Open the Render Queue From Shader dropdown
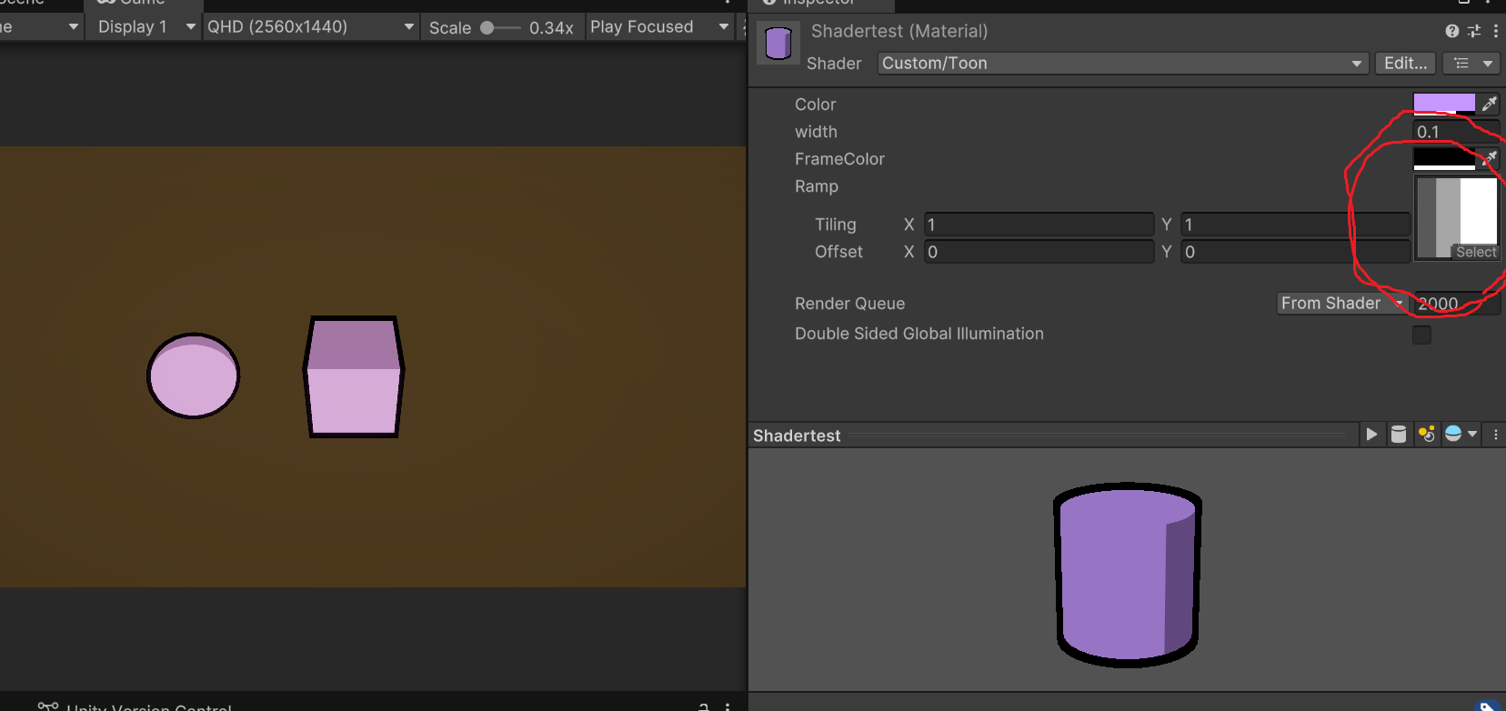Viewport: 1506px width, 711px height. [x=1342, y=303]
